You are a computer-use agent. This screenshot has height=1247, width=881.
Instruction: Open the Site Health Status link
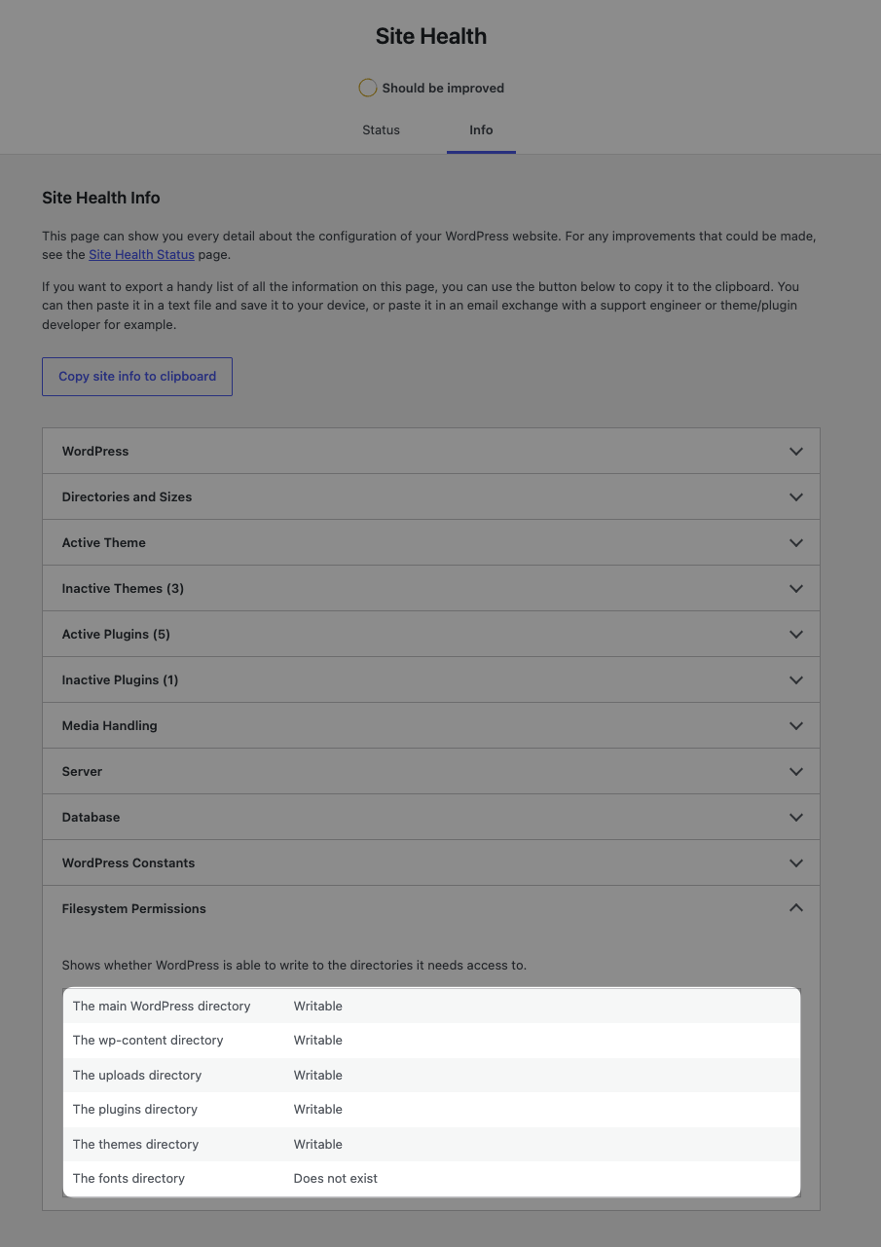(x=141, y=254)
